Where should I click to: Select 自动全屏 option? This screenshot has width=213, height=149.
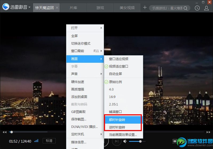click(123, 74)
